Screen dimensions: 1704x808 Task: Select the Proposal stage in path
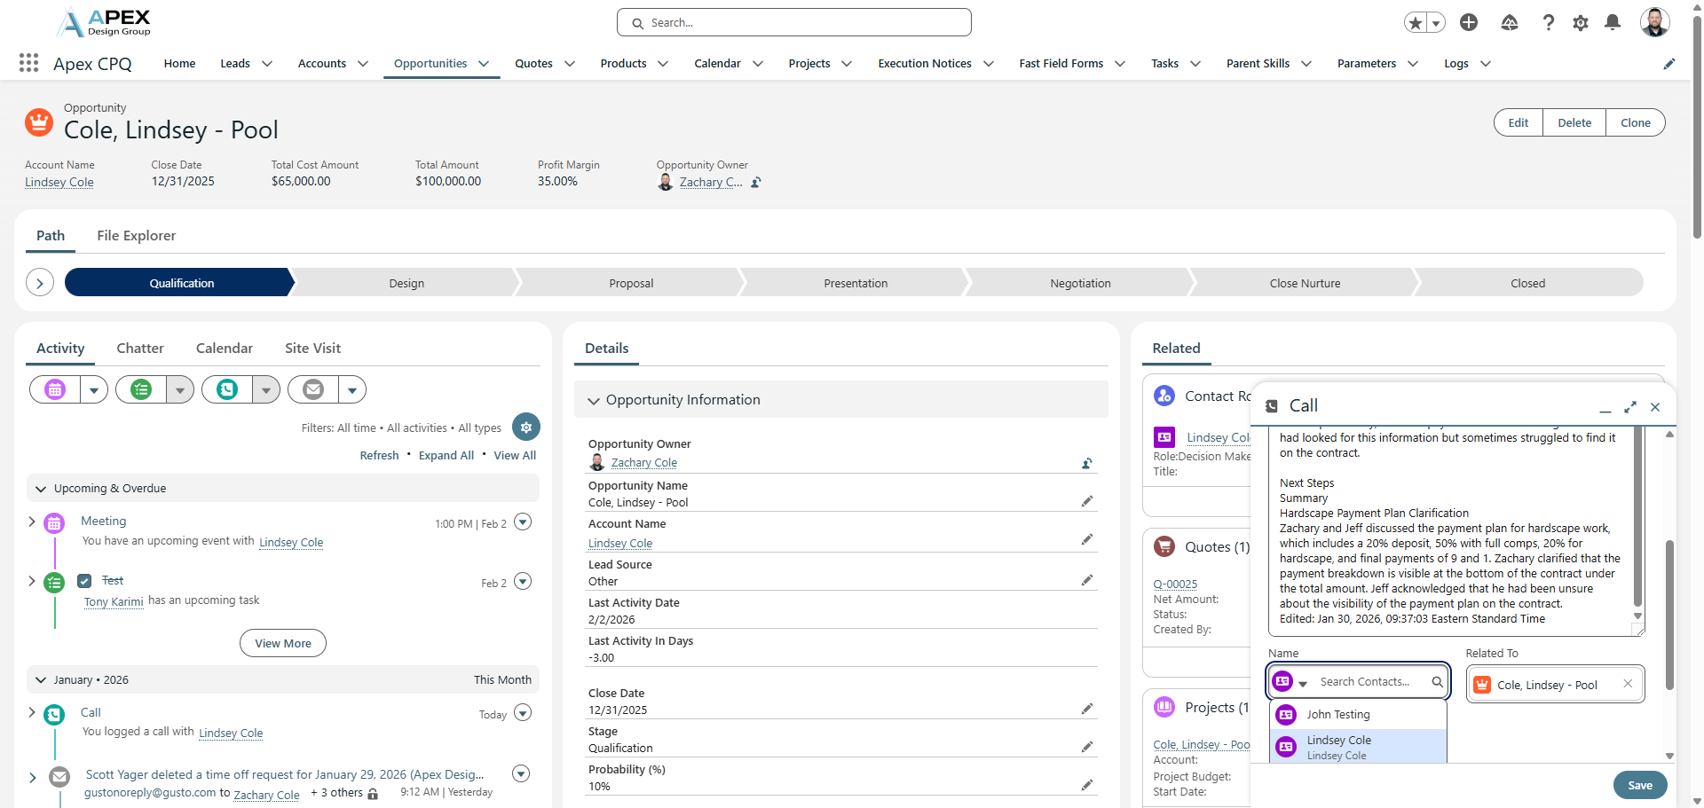point(631,284)
